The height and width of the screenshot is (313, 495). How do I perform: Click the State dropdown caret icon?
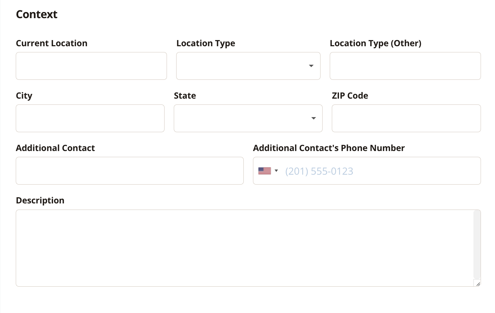point(313,118)
